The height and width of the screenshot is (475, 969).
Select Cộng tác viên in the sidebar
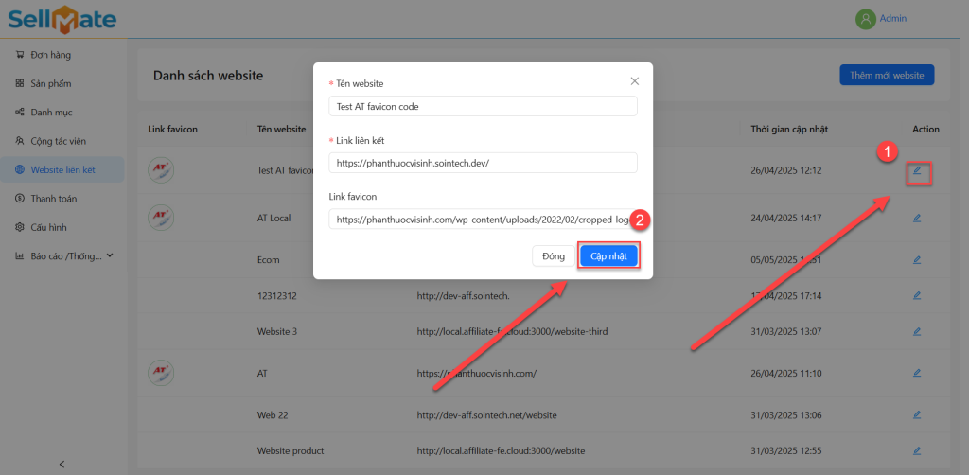click(57, 141)
